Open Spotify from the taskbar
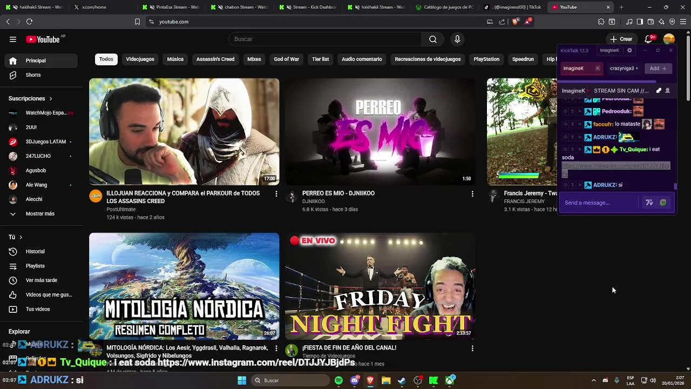The height and width of the screenshot is (389, 691). (x=338, y=380)
